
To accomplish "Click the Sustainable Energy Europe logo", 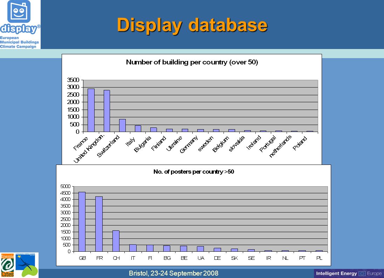I will click(x=27, y=265).
